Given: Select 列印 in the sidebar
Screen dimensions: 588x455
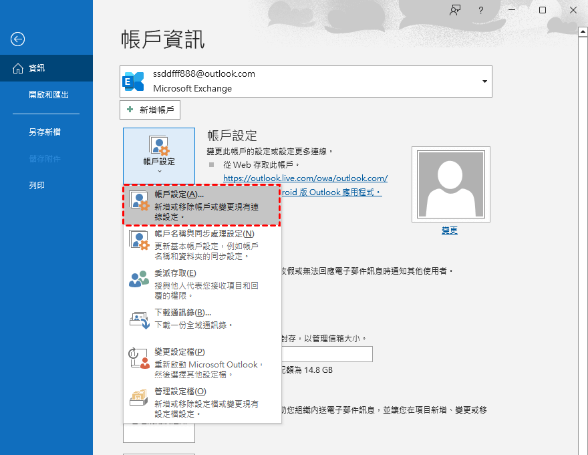Looking at the screenshot, I should click(37, 186).
